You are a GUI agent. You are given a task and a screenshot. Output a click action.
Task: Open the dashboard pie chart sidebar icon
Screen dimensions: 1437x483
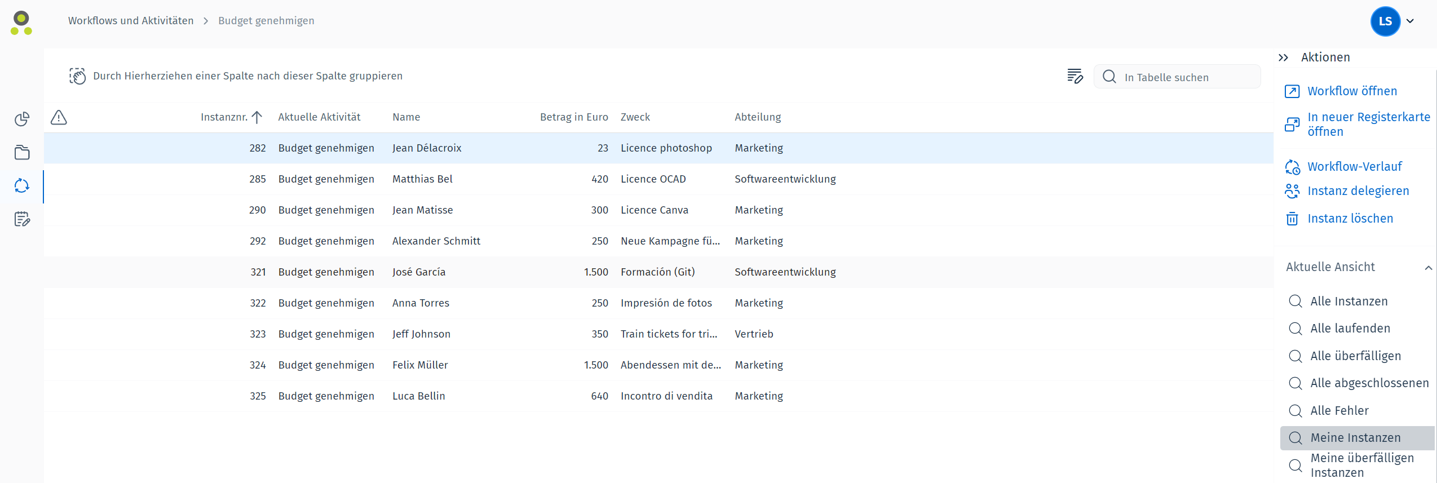22,119
